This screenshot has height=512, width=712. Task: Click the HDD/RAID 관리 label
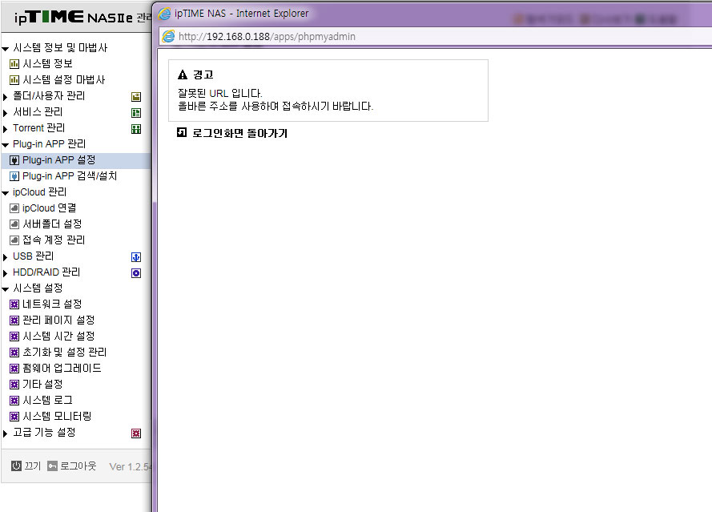coord(46,272)
